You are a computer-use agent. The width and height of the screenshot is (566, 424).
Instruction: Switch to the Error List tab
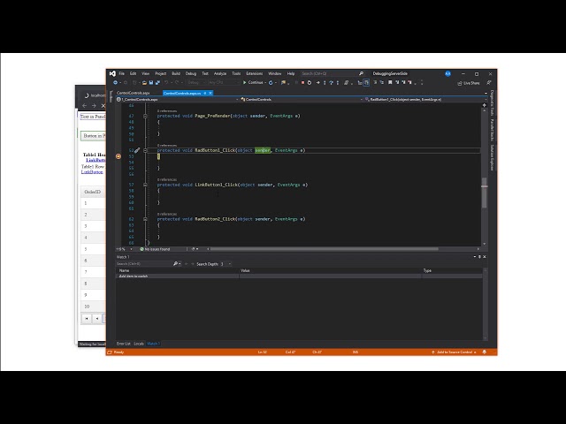click(x=121, y=343)
